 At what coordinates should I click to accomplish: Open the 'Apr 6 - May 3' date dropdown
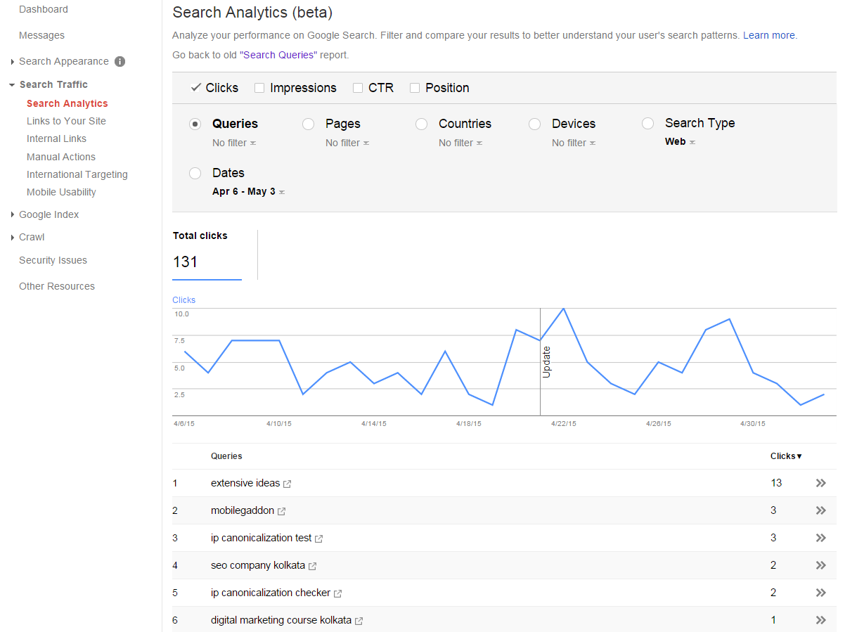(248, 191)
